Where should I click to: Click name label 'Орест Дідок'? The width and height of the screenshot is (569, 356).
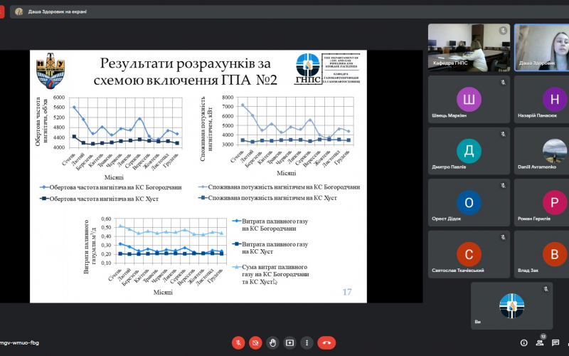pos(447,219)
